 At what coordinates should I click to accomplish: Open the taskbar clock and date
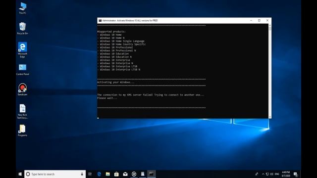[286, 174]
